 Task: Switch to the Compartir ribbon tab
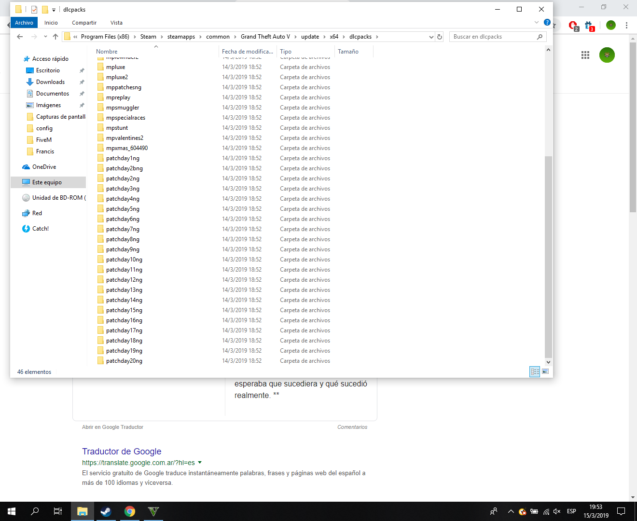pos(84,23)
